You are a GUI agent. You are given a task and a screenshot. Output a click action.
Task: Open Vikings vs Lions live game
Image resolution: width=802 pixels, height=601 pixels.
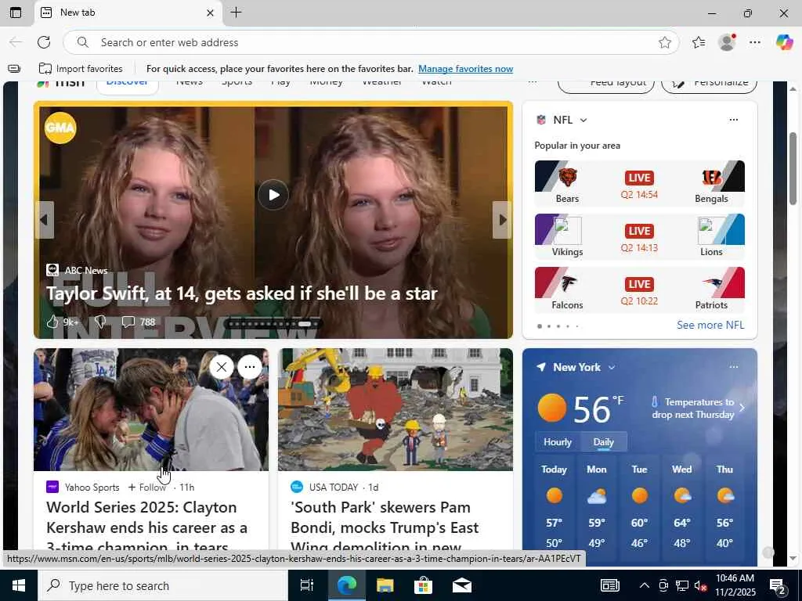[639, 236]
